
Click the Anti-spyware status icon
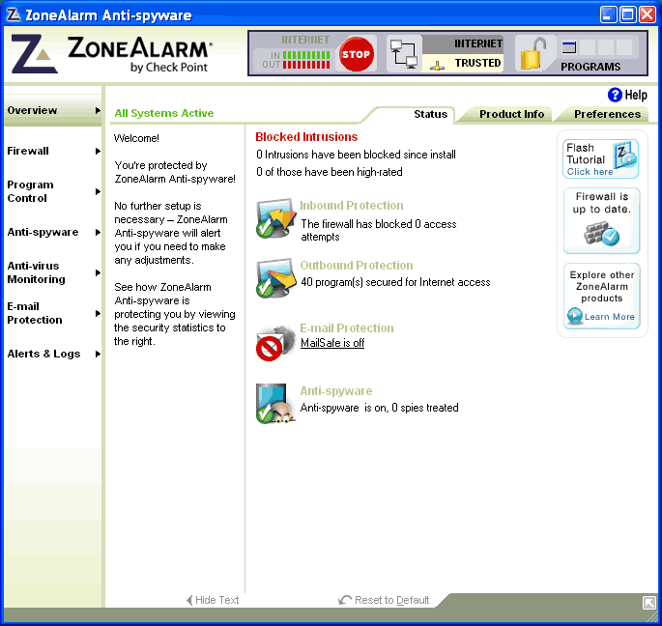tap(274, 404)
